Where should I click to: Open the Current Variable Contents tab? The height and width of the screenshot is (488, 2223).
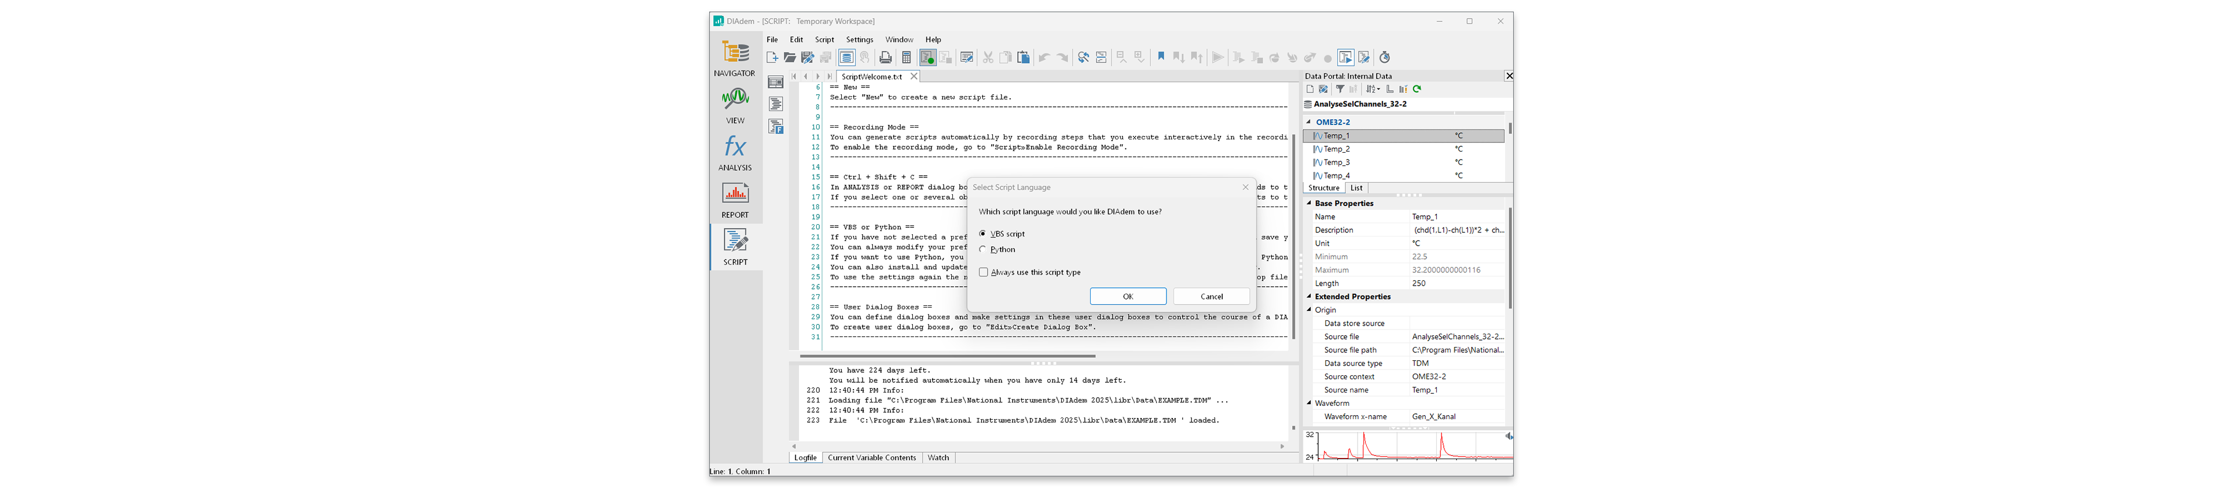click(x=872, y=458)
